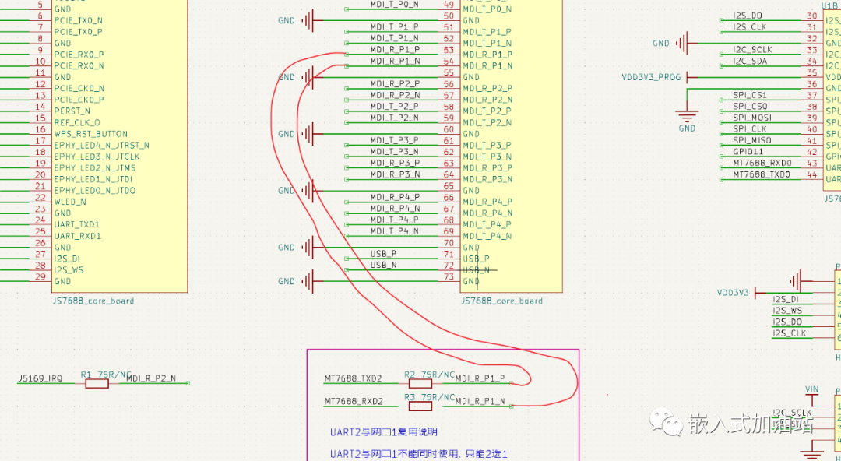Click the R2_75R/NC reference label
Screen dimensions: 841x461
429,374
